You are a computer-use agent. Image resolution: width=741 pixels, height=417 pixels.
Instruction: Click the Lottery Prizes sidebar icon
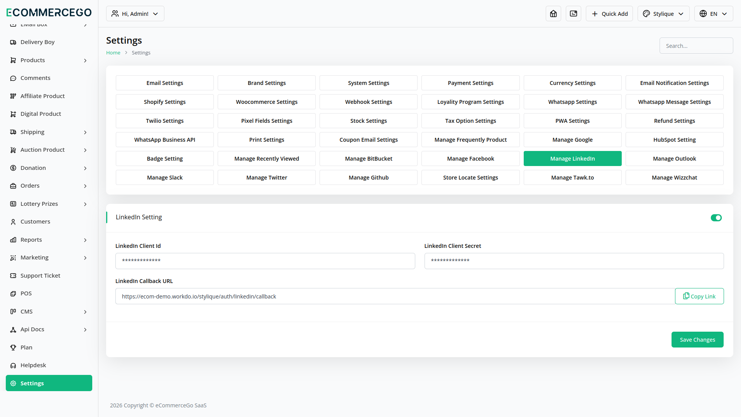tap(13, 204)
